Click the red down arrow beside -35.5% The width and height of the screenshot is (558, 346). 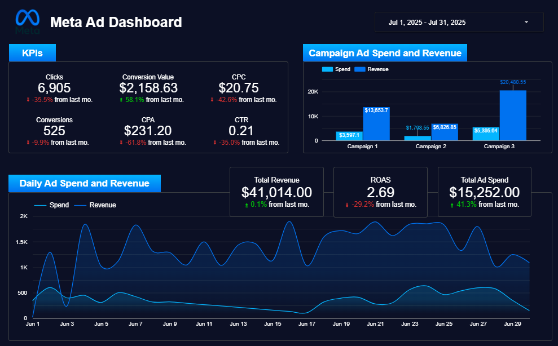point(28,100)
